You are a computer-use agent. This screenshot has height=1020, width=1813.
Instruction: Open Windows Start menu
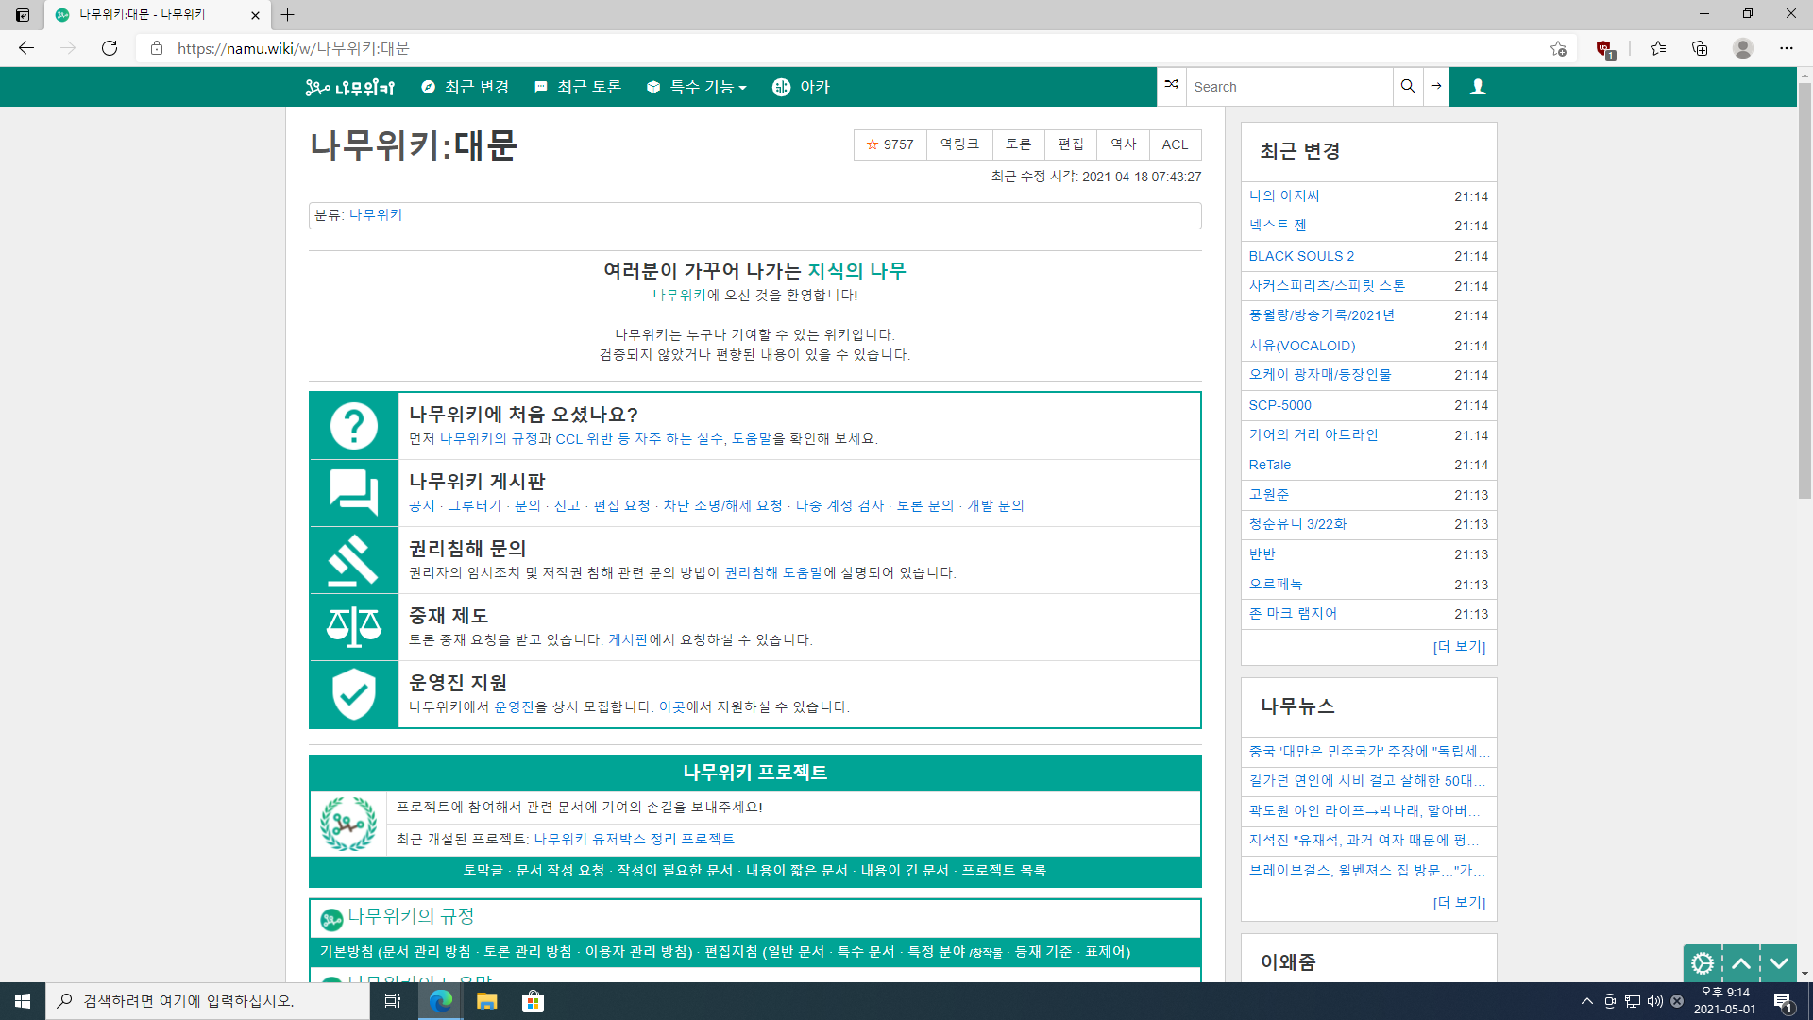coord(23,1001)
